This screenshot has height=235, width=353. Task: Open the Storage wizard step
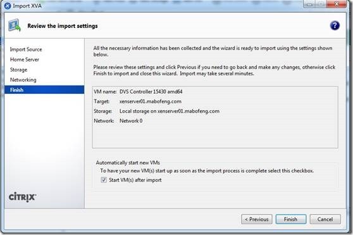tap(18, 70)
